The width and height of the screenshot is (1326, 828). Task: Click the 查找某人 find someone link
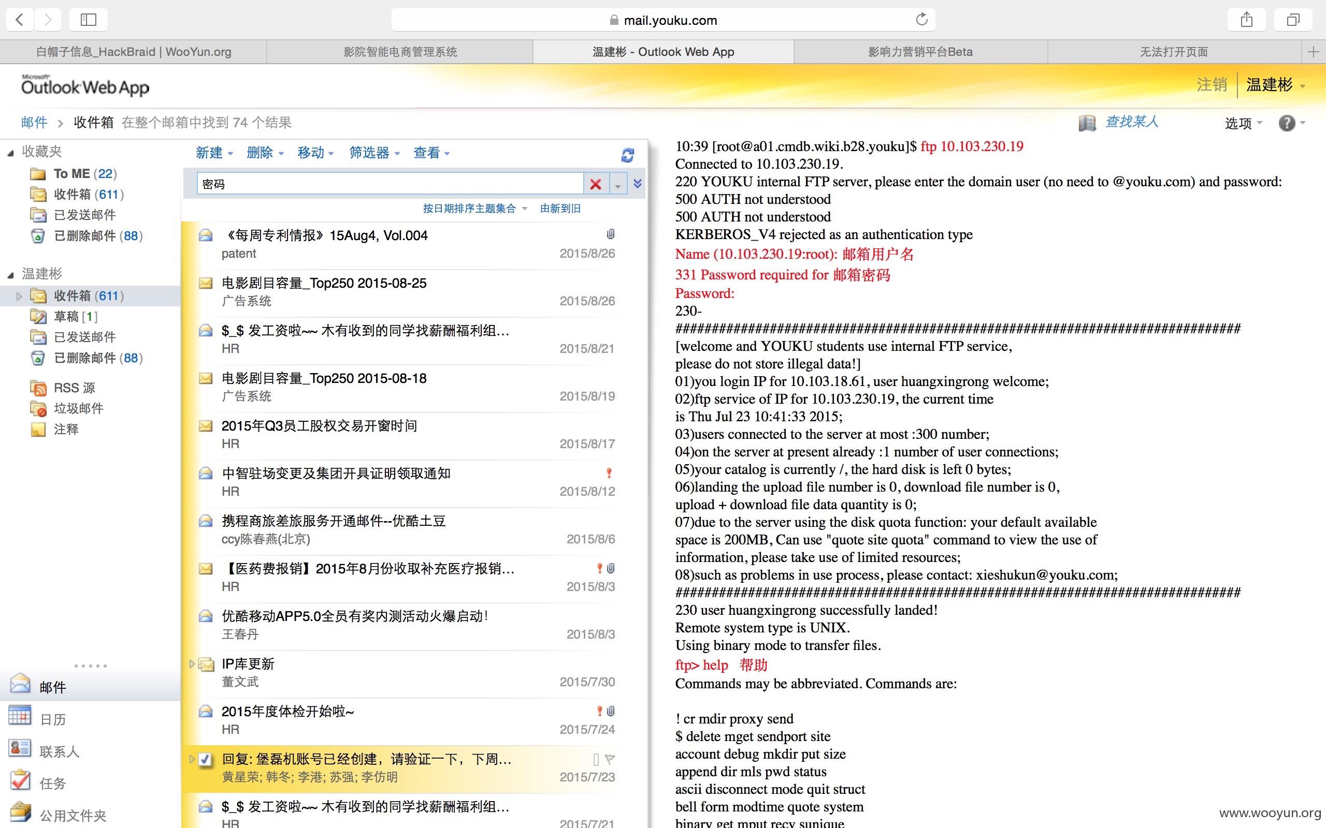pyautogui.click(x=1132, y=122)
